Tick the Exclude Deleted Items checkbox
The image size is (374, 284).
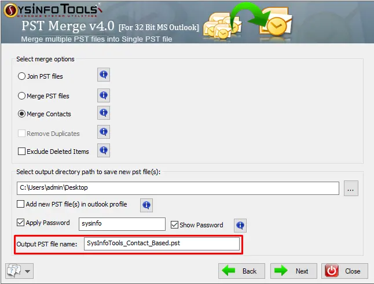pyautogui.click(x=21, y=152)
